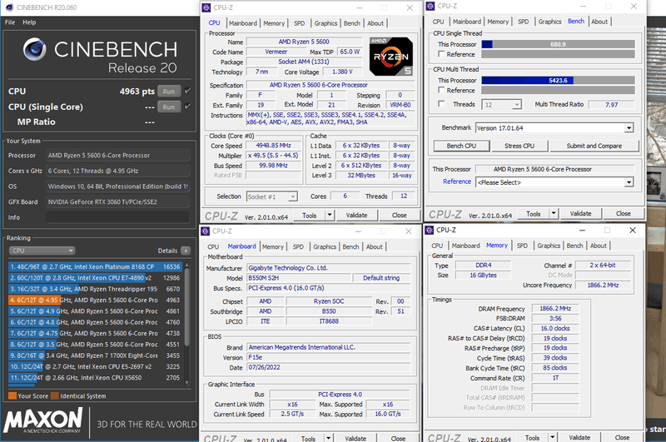Viewport: 666px width, 442px height.
Task: Run the CPU Single Core test
Action: 169,107
